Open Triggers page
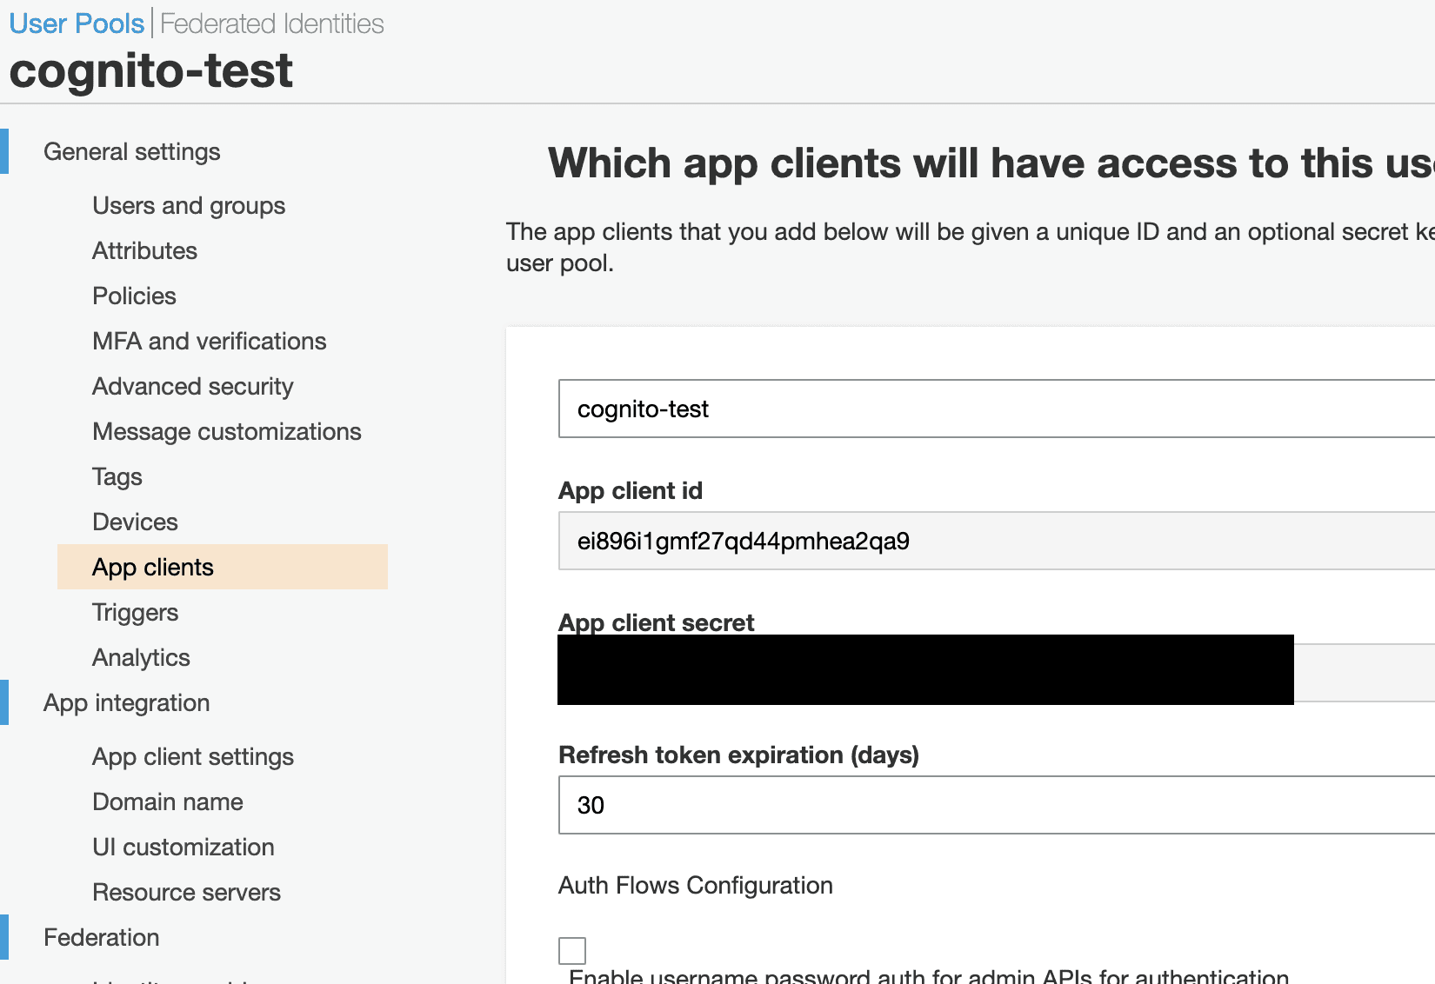The width and height of the screenshot is (1435, 984). coord(135,613)
